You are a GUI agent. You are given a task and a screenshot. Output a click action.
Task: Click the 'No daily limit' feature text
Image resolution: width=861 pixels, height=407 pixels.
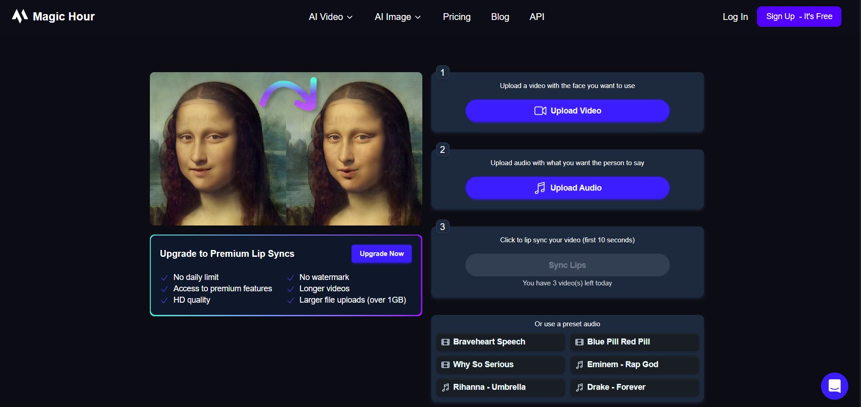pyautogui.click(x=196, y=277)
